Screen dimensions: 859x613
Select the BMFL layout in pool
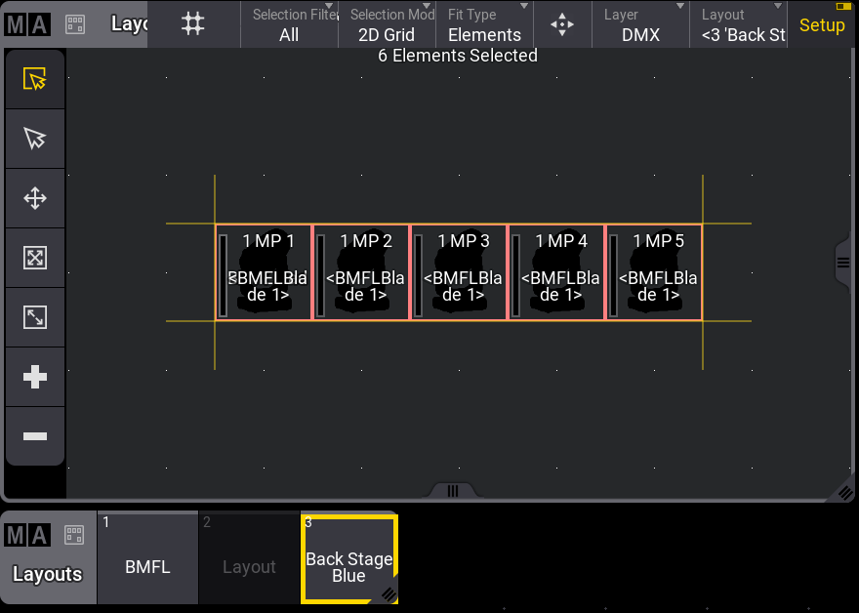point(147,567)
